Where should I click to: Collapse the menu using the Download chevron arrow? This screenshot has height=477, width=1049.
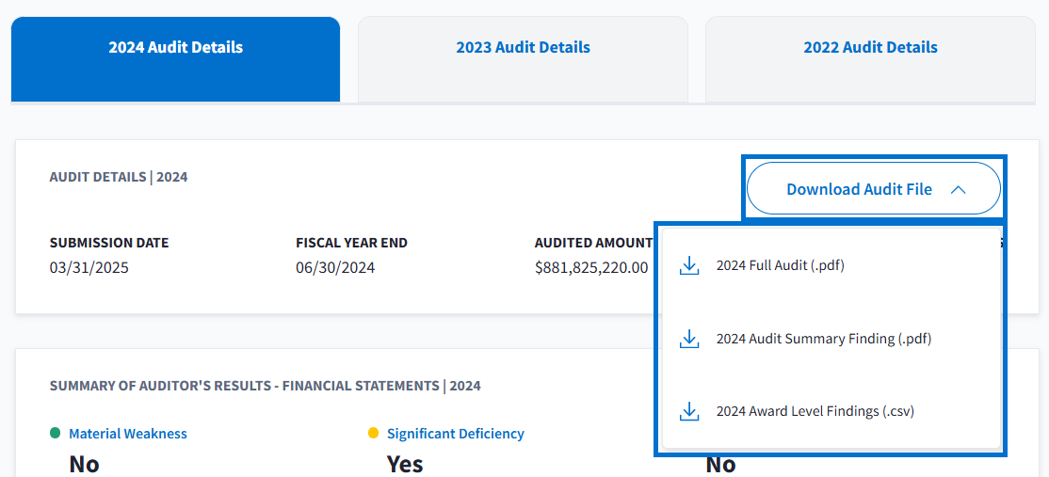pos(959,189)
